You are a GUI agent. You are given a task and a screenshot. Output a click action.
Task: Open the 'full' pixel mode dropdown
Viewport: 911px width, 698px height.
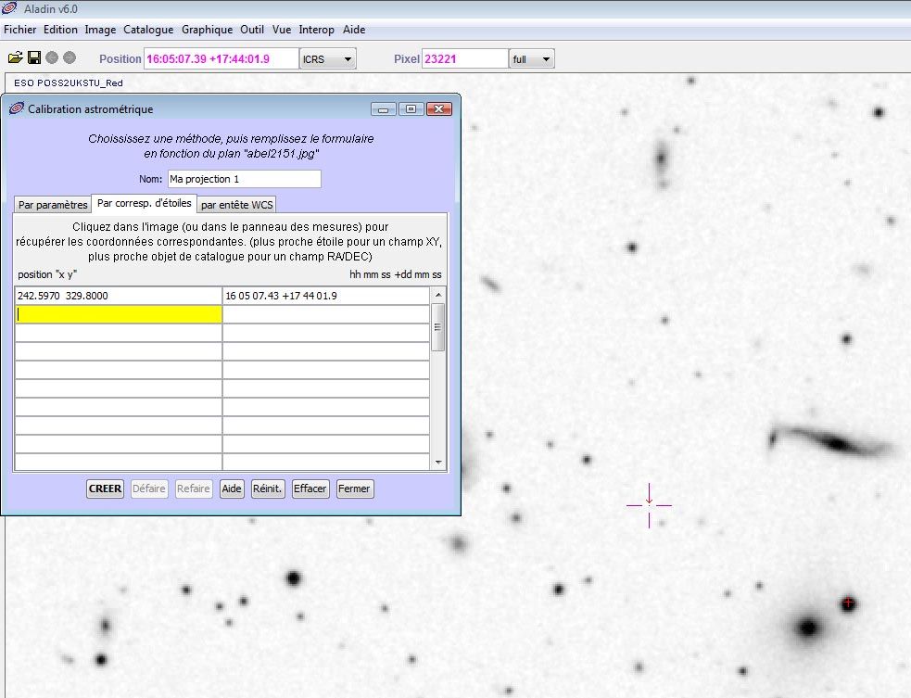coord(532,58)
